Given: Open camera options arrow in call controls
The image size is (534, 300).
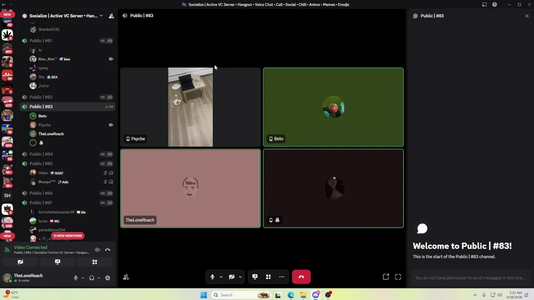Looking at the screenshot, I should (x=240, y=277).
